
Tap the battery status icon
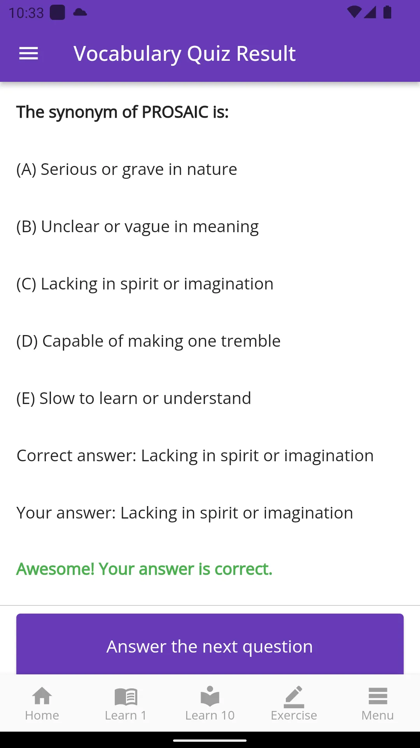click(387, 12)
